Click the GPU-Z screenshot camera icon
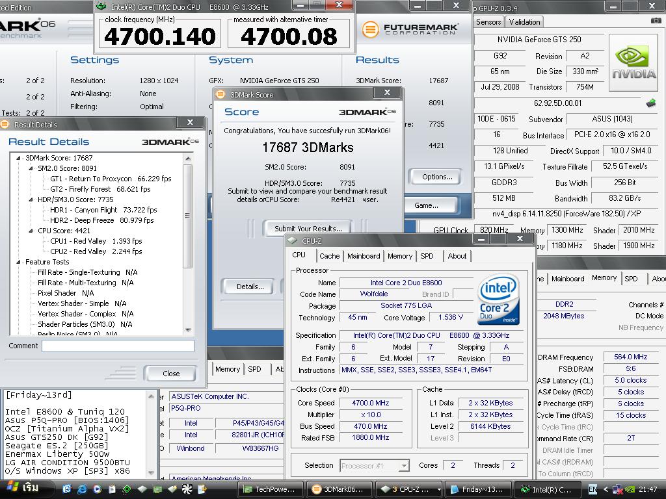 [656, 21]
